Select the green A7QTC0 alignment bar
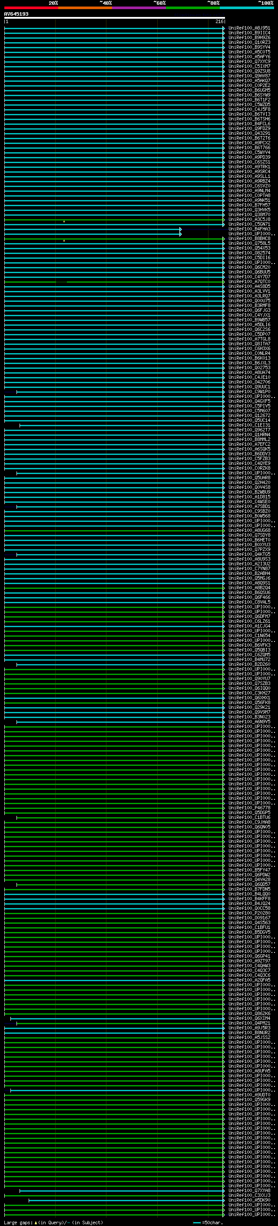Screen dimensions: 278x1226 tap(142, 282)
